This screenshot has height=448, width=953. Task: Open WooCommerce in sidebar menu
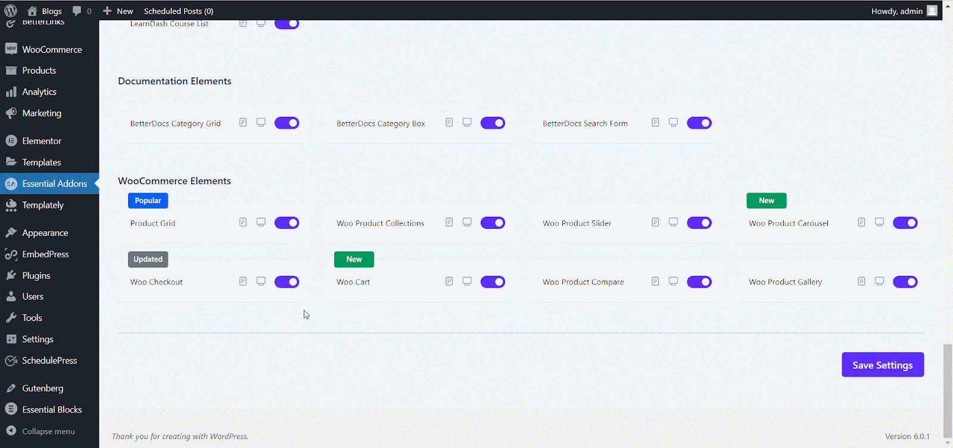pyautogui.click(x=49, y=49)
